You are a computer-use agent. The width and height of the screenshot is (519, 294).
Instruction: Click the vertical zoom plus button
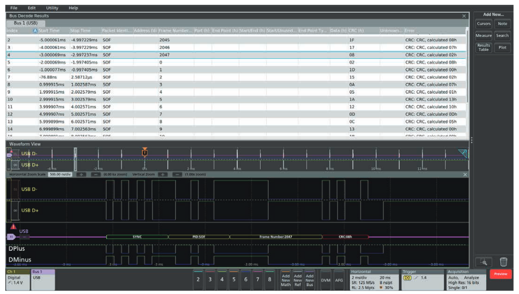pyautogui.click(x=163, y=174)
